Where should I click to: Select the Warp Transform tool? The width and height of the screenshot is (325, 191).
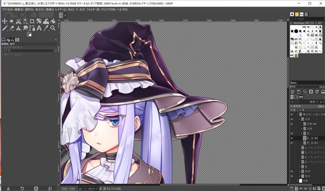[45, 21]
